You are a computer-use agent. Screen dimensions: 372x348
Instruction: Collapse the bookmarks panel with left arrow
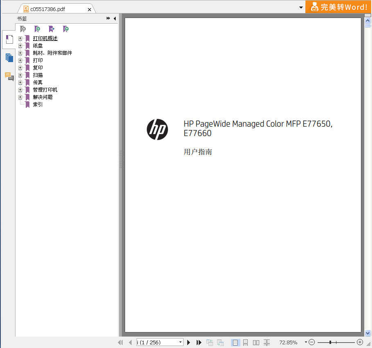[x=115, y=18]
